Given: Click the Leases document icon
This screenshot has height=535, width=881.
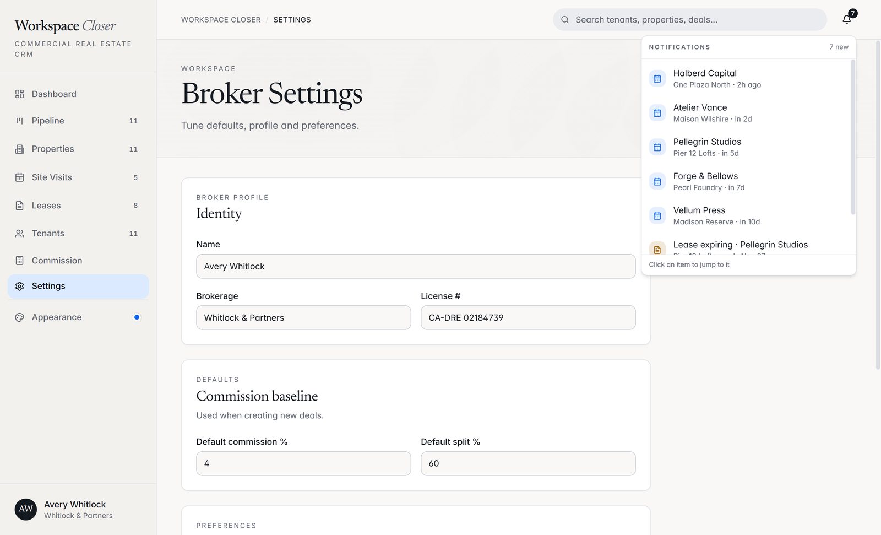Looking at the screenshot, I should [x=20, y=206].
